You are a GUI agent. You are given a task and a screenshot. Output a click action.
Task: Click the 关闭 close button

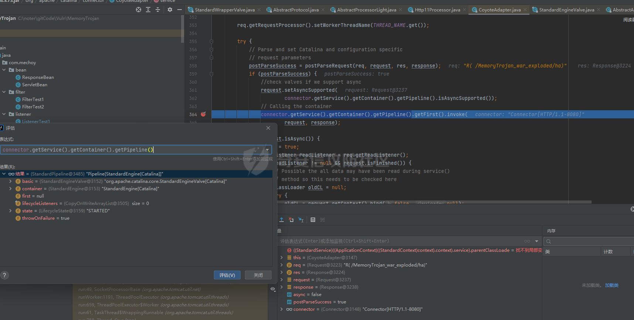(x=258, y=275)
